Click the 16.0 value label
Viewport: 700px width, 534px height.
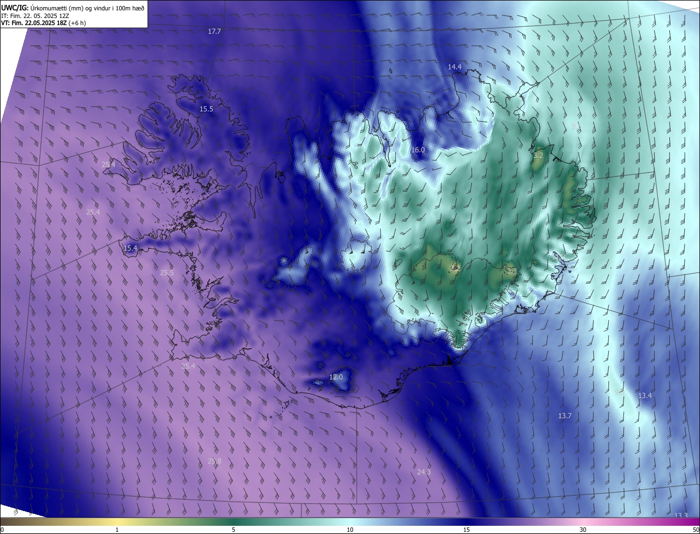418,150
